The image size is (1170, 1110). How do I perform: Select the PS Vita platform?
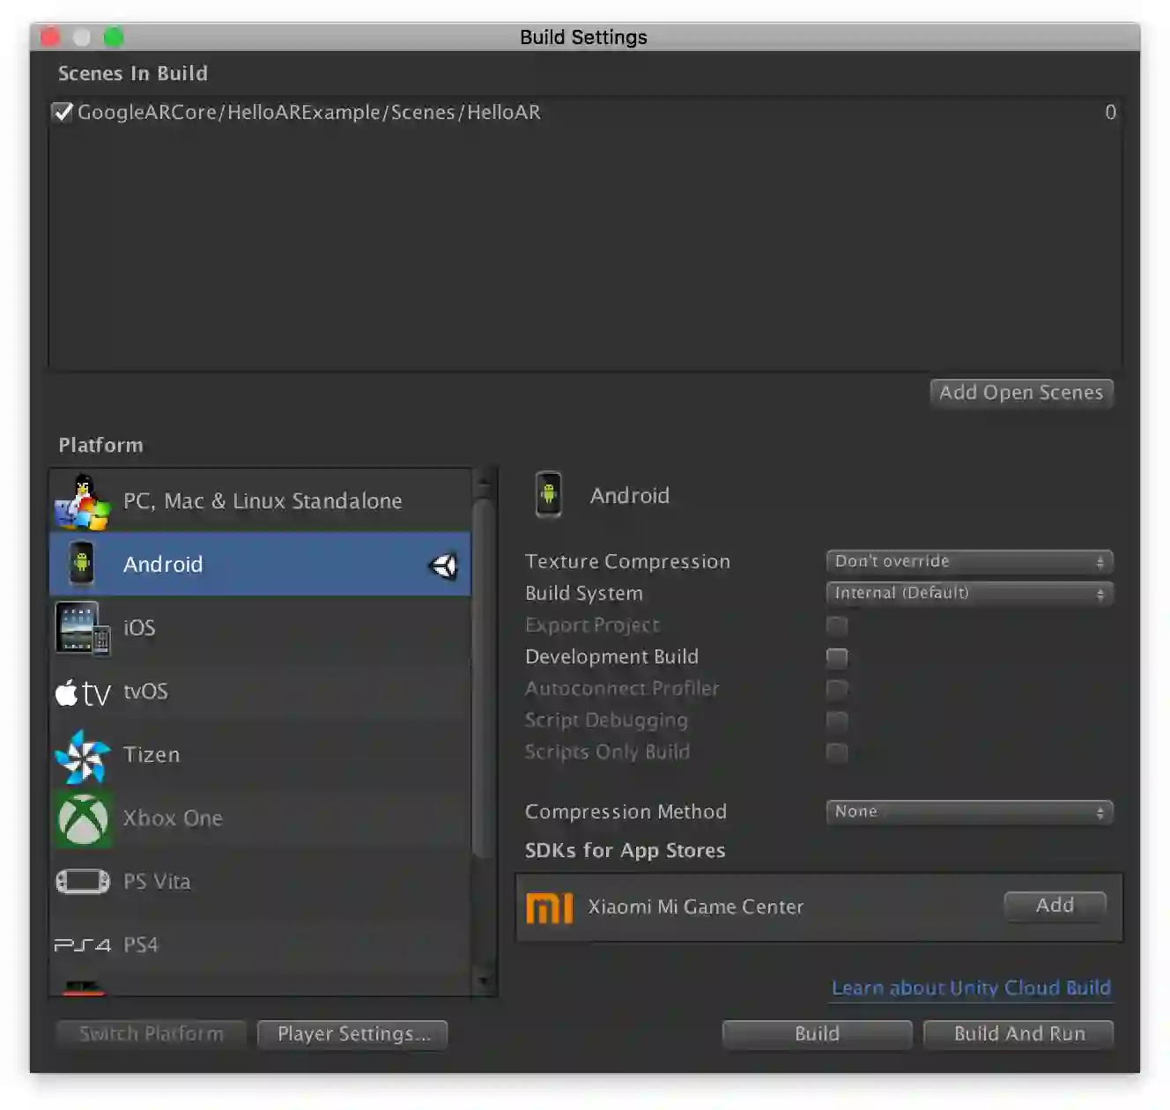pos(261,881)
